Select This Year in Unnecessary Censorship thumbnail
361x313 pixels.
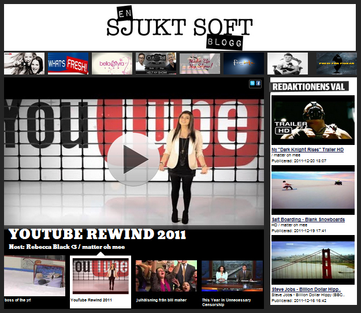point(232,276)
